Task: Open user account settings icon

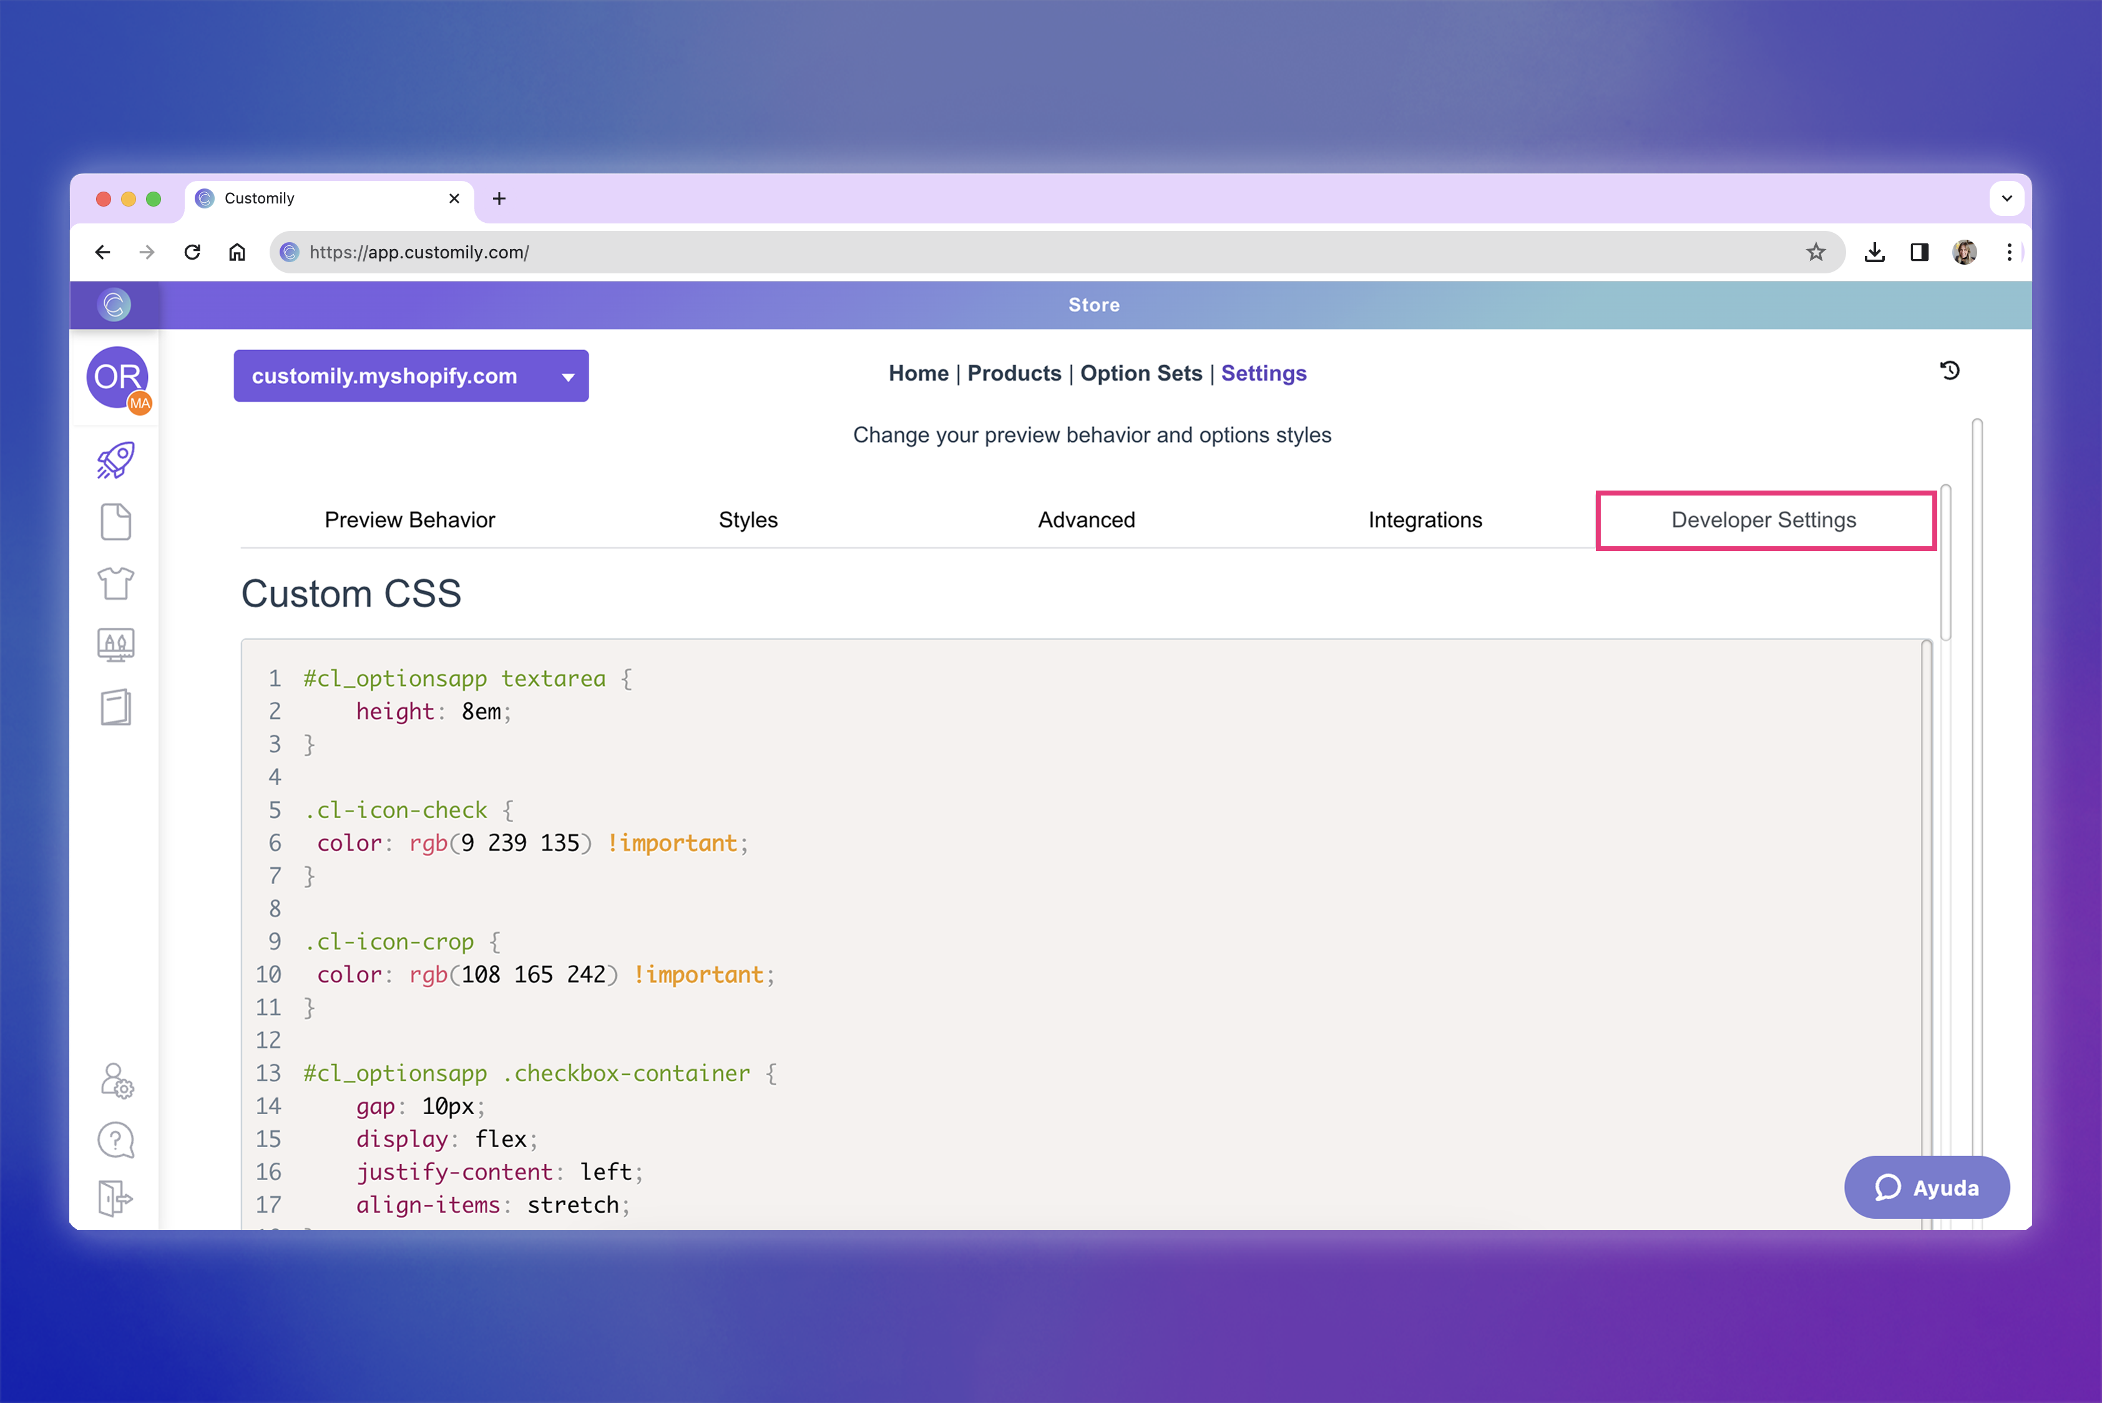Action: click(116, 1081)
